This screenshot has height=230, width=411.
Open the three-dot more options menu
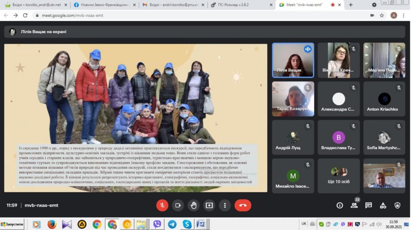pos(225,205)
